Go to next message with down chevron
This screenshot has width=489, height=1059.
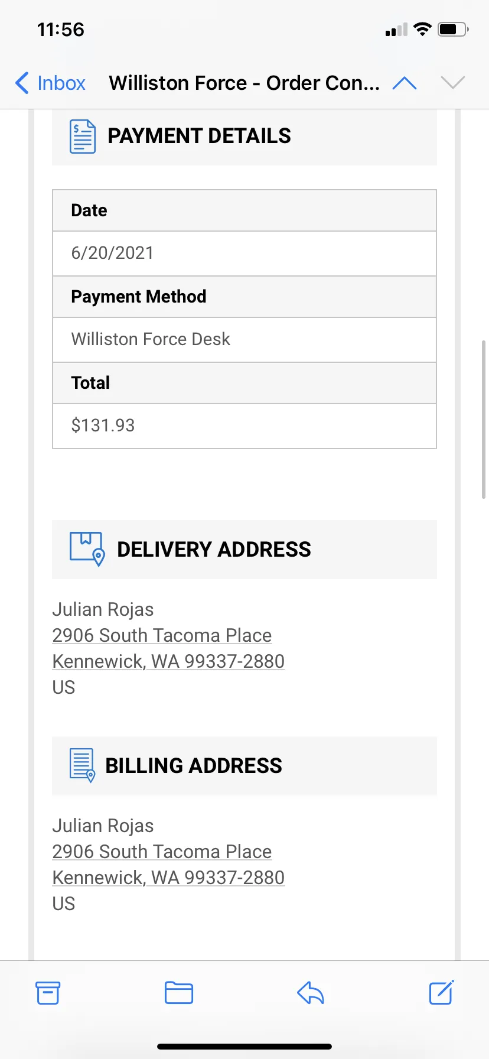pyautogui.click(x=453, y=83)
